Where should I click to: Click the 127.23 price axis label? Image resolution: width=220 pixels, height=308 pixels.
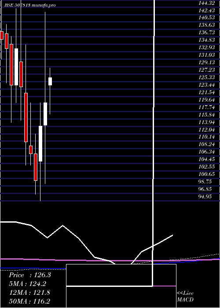pos(207,70)
